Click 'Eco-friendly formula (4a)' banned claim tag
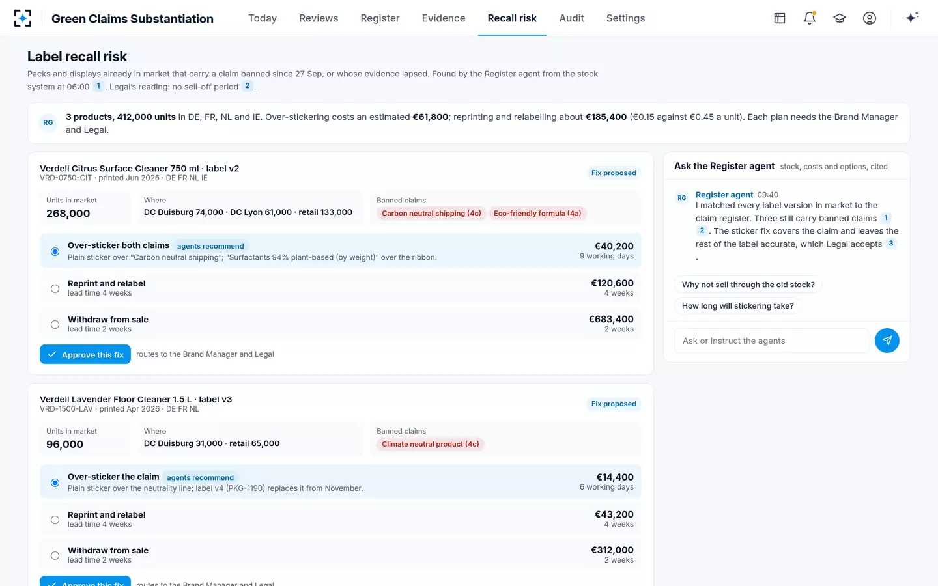 coord(537,213)
